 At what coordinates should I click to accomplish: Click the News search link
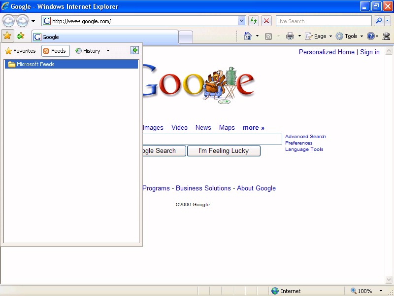pos(203,128)
